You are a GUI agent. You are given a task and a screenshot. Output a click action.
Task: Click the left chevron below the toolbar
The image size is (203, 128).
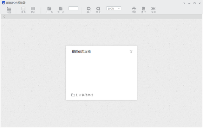[4, 17]
